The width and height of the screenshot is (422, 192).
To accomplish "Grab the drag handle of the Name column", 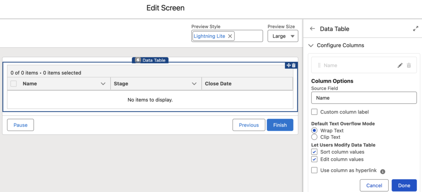I will (319, 65).
